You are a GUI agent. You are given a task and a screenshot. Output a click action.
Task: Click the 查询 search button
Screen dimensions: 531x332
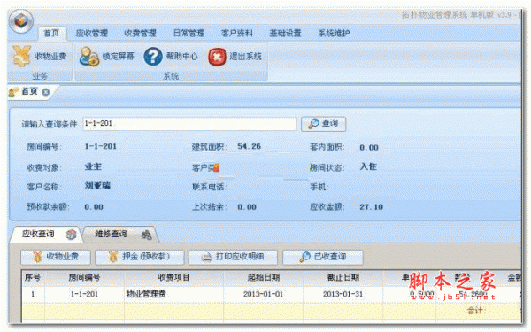pos(323,124)
